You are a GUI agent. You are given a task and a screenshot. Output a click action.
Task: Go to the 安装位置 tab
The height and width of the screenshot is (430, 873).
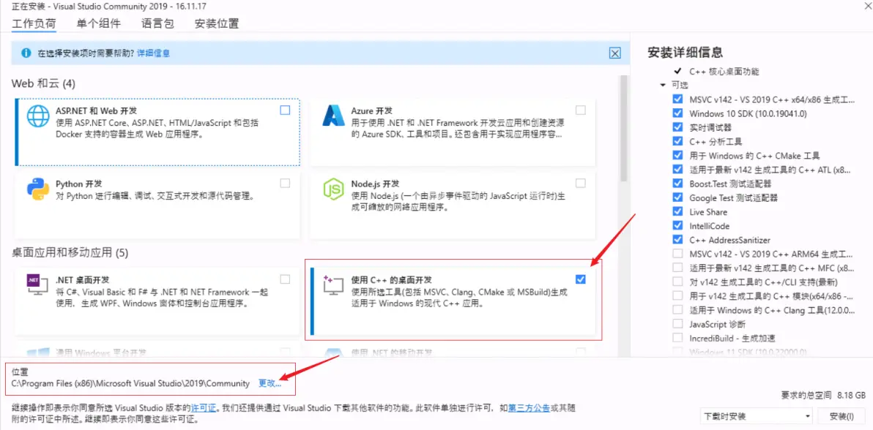point(217,23)
